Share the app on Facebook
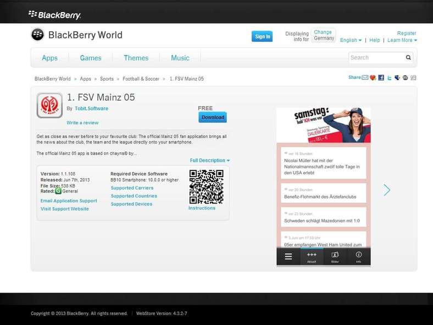The image size is (433, 325). click(381, 78)
